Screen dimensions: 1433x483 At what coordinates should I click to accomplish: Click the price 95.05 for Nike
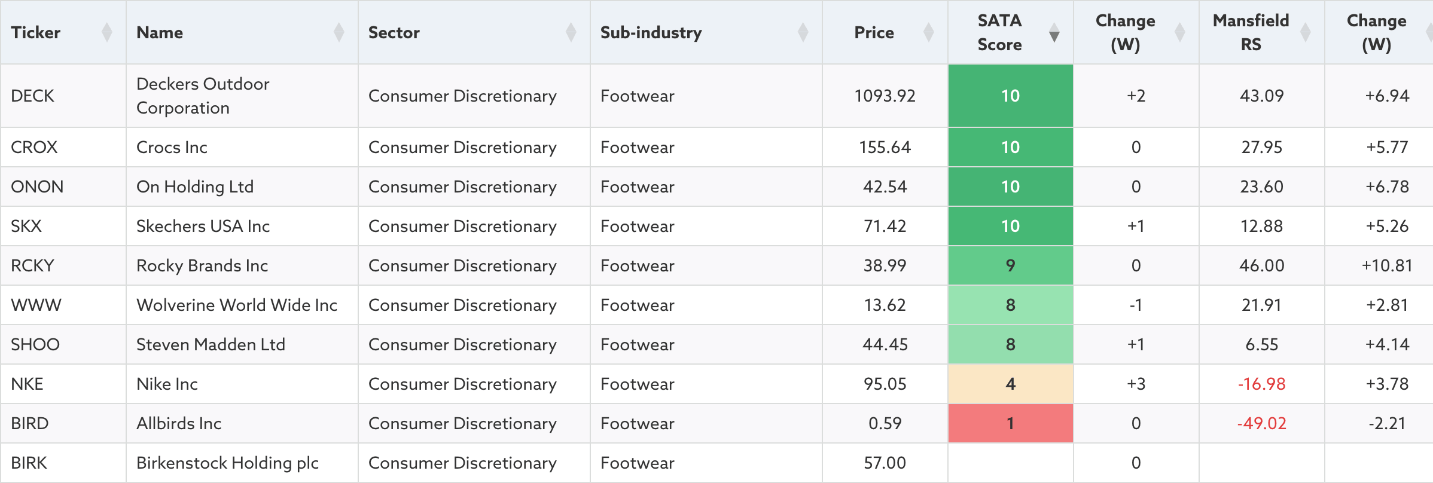point(885,384)
